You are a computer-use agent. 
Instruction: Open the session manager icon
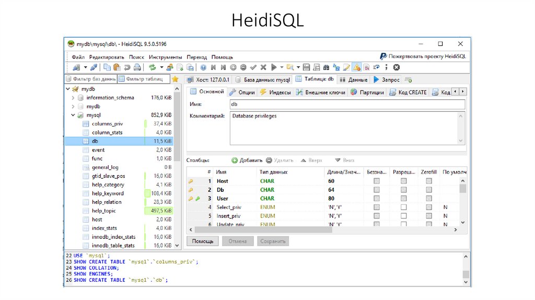coord(76,67)
